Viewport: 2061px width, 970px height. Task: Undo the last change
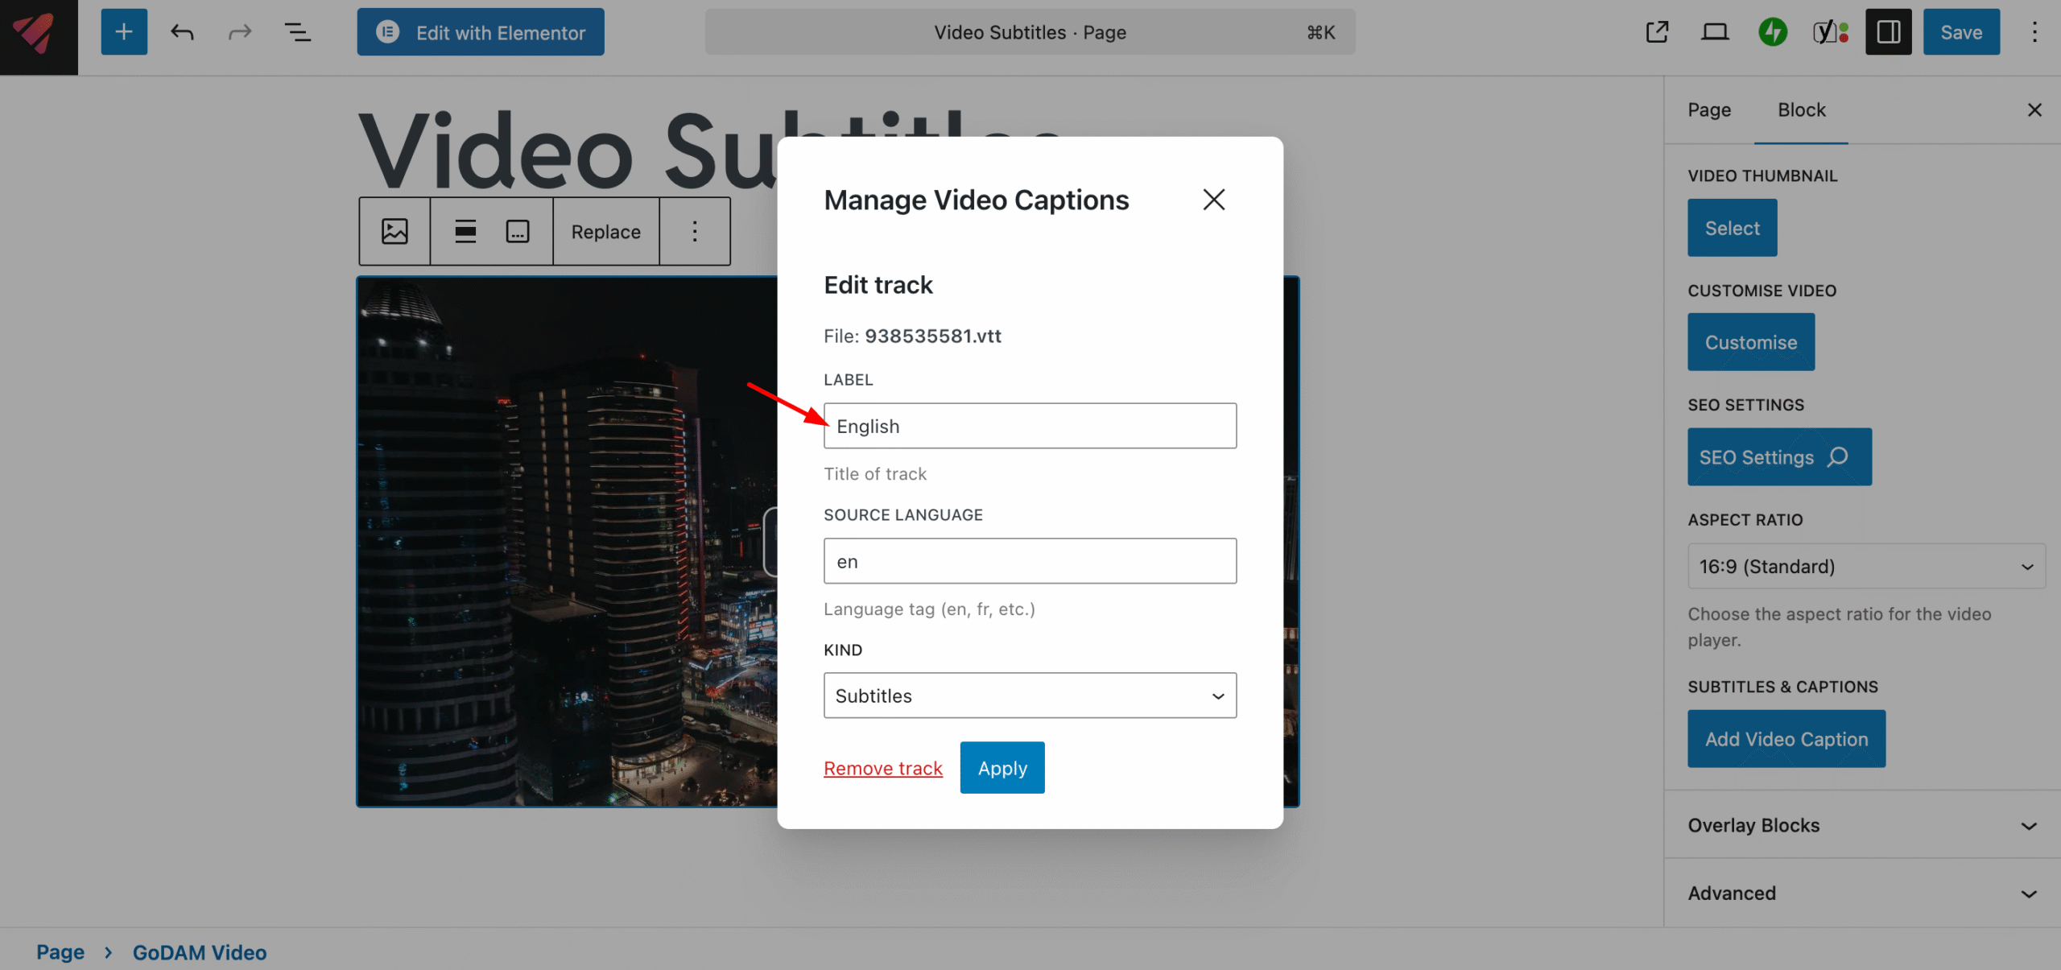(181, 31)
